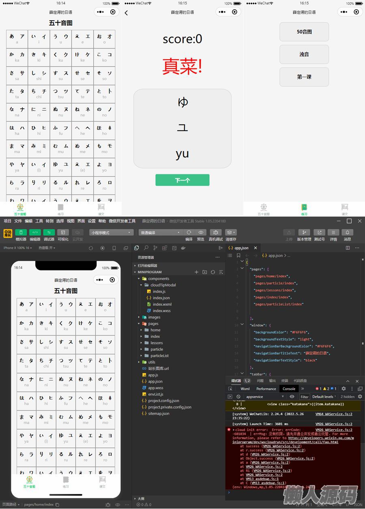Click the simulator refresh icon
This screenshot has width=365, height=509.
pyautogui.click(x=91, y=248)
